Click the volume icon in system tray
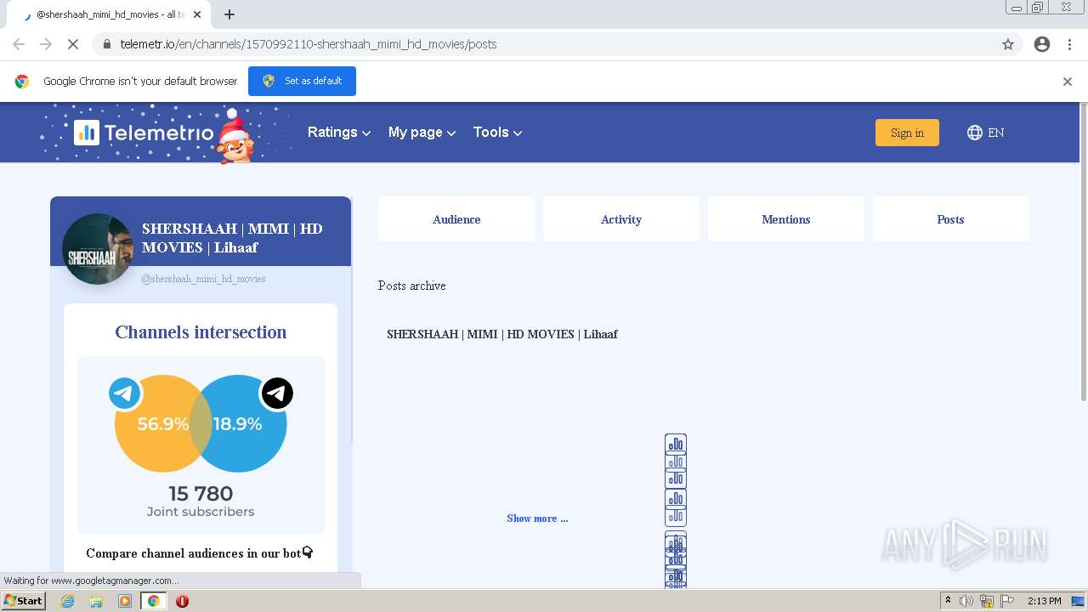The image size is (1088, 612). 966,601
